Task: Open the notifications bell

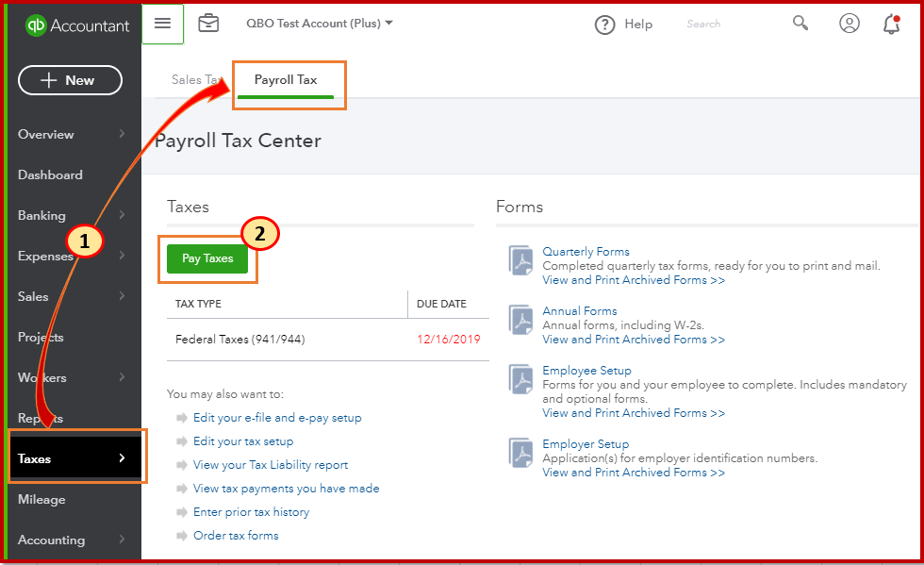Action: [x=892, y=25]
